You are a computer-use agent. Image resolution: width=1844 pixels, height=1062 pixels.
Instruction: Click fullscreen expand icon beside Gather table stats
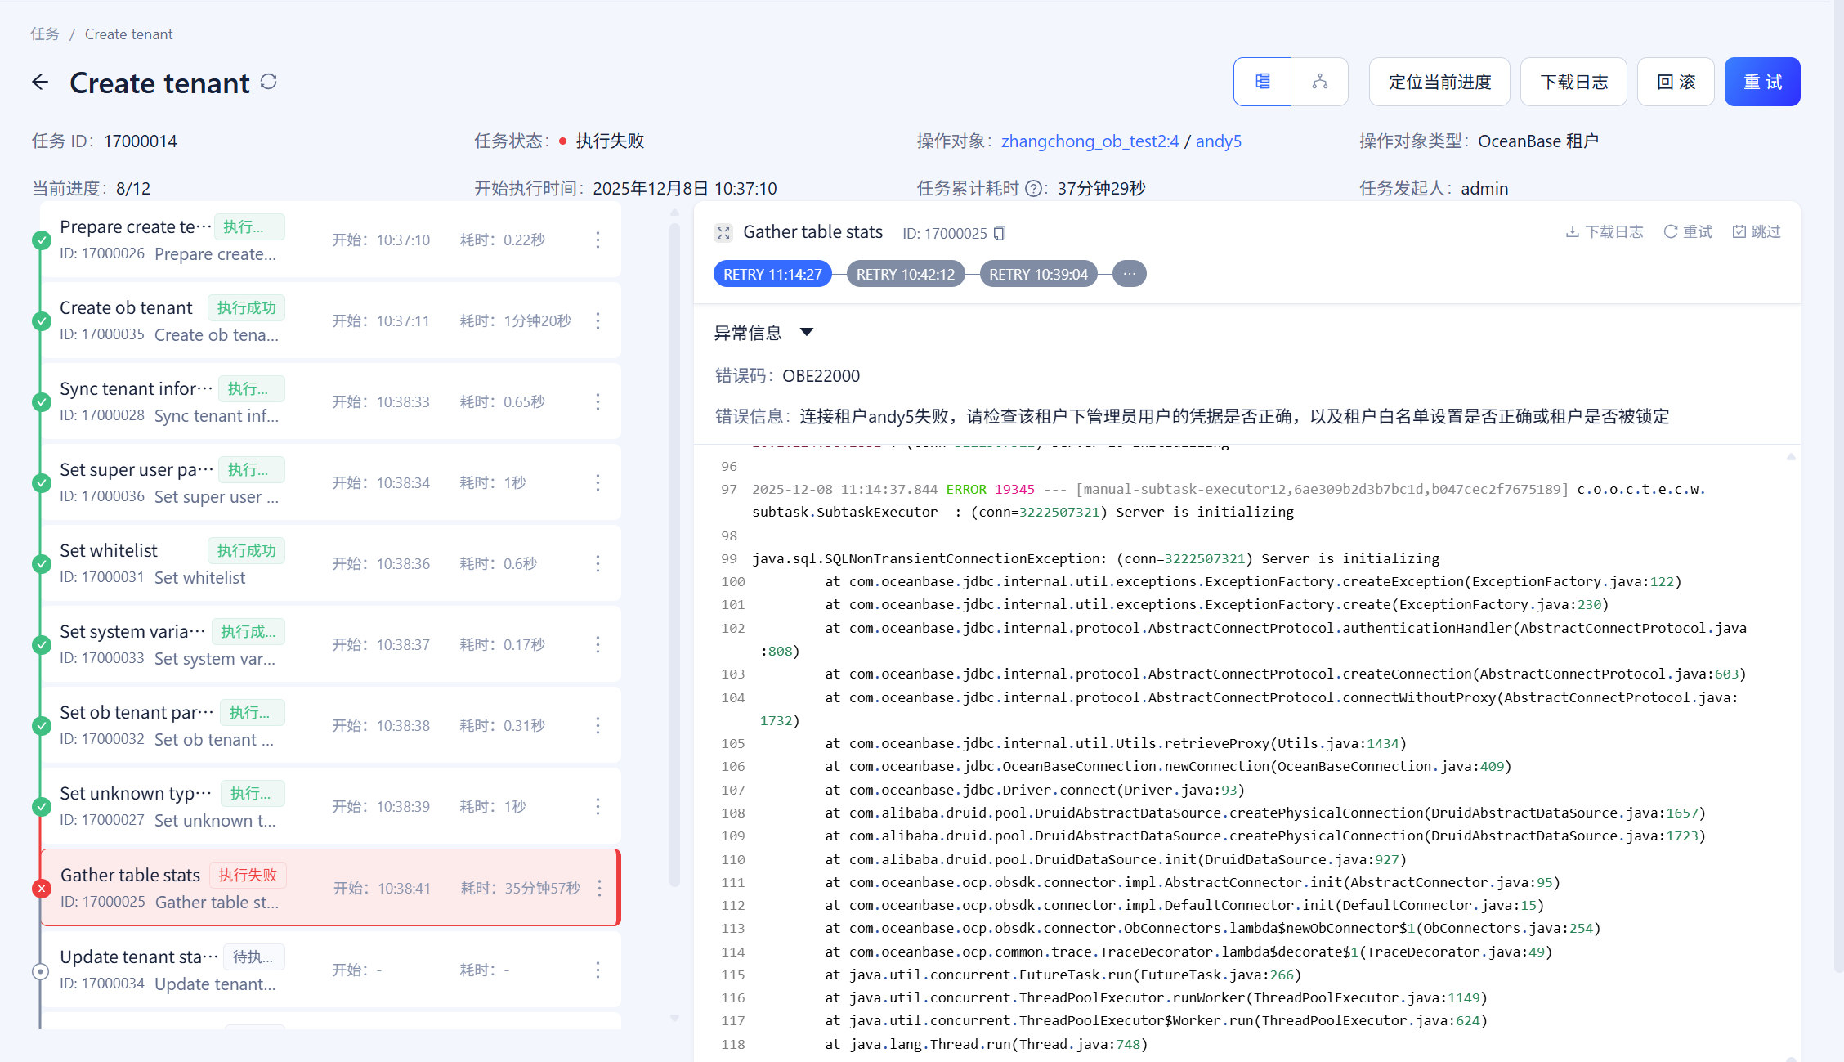pos(723,233)
